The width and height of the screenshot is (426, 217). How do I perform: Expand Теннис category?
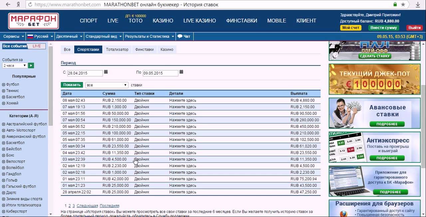pos(4,91)
